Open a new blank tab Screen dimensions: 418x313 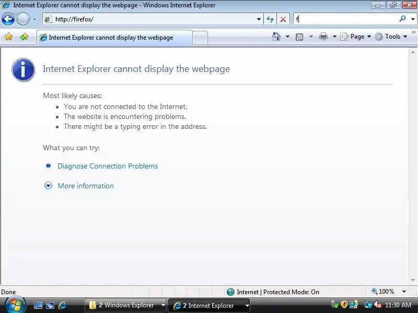(x=200, y=38)
